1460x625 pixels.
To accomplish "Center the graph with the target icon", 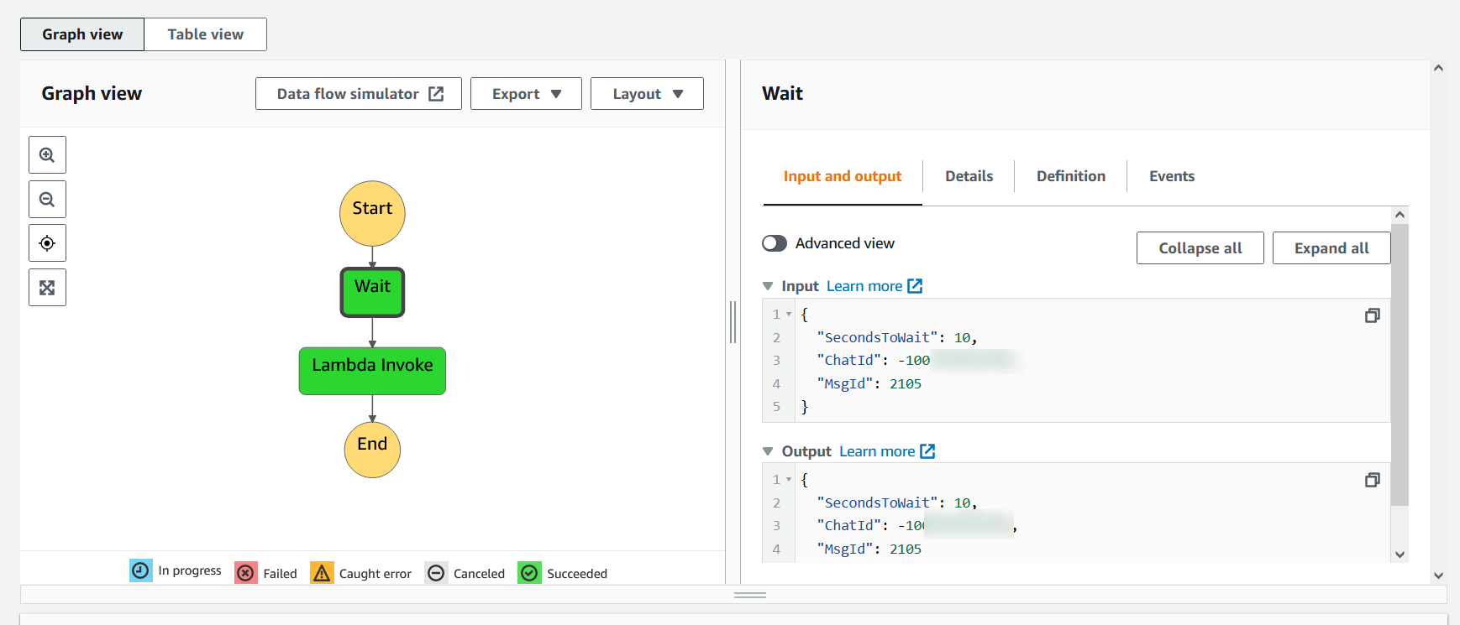I will pos(47,243).
